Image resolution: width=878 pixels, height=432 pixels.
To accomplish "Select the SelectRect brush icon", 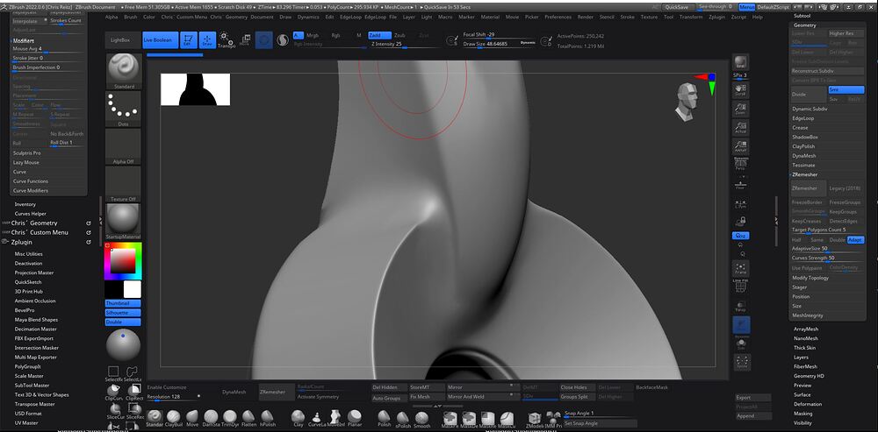I will coord(113,372).
